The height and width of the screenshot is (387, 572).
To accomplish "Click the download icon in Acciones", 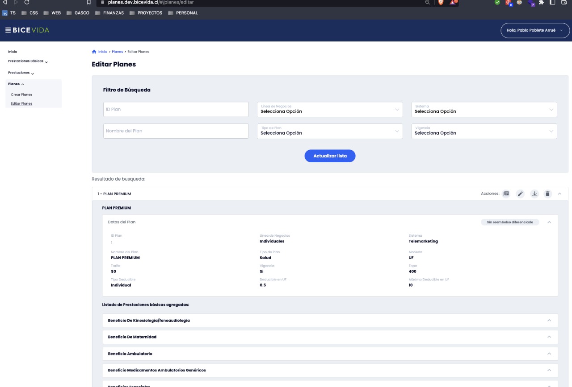I will pos(534,194).
